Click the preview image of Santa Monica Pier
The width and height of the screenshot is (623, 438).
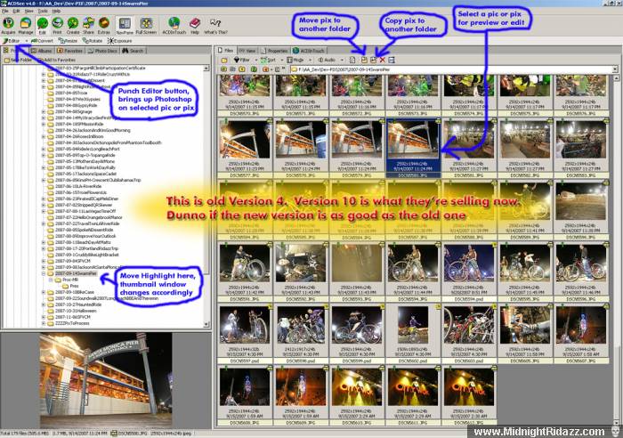tap(105, 380)
